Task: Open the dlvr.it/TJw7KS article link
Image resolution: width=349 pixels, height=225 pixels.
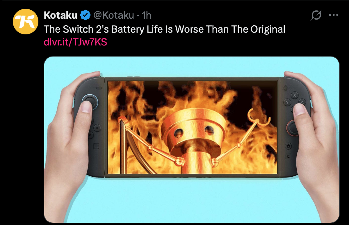Action: tap(75, 42)
